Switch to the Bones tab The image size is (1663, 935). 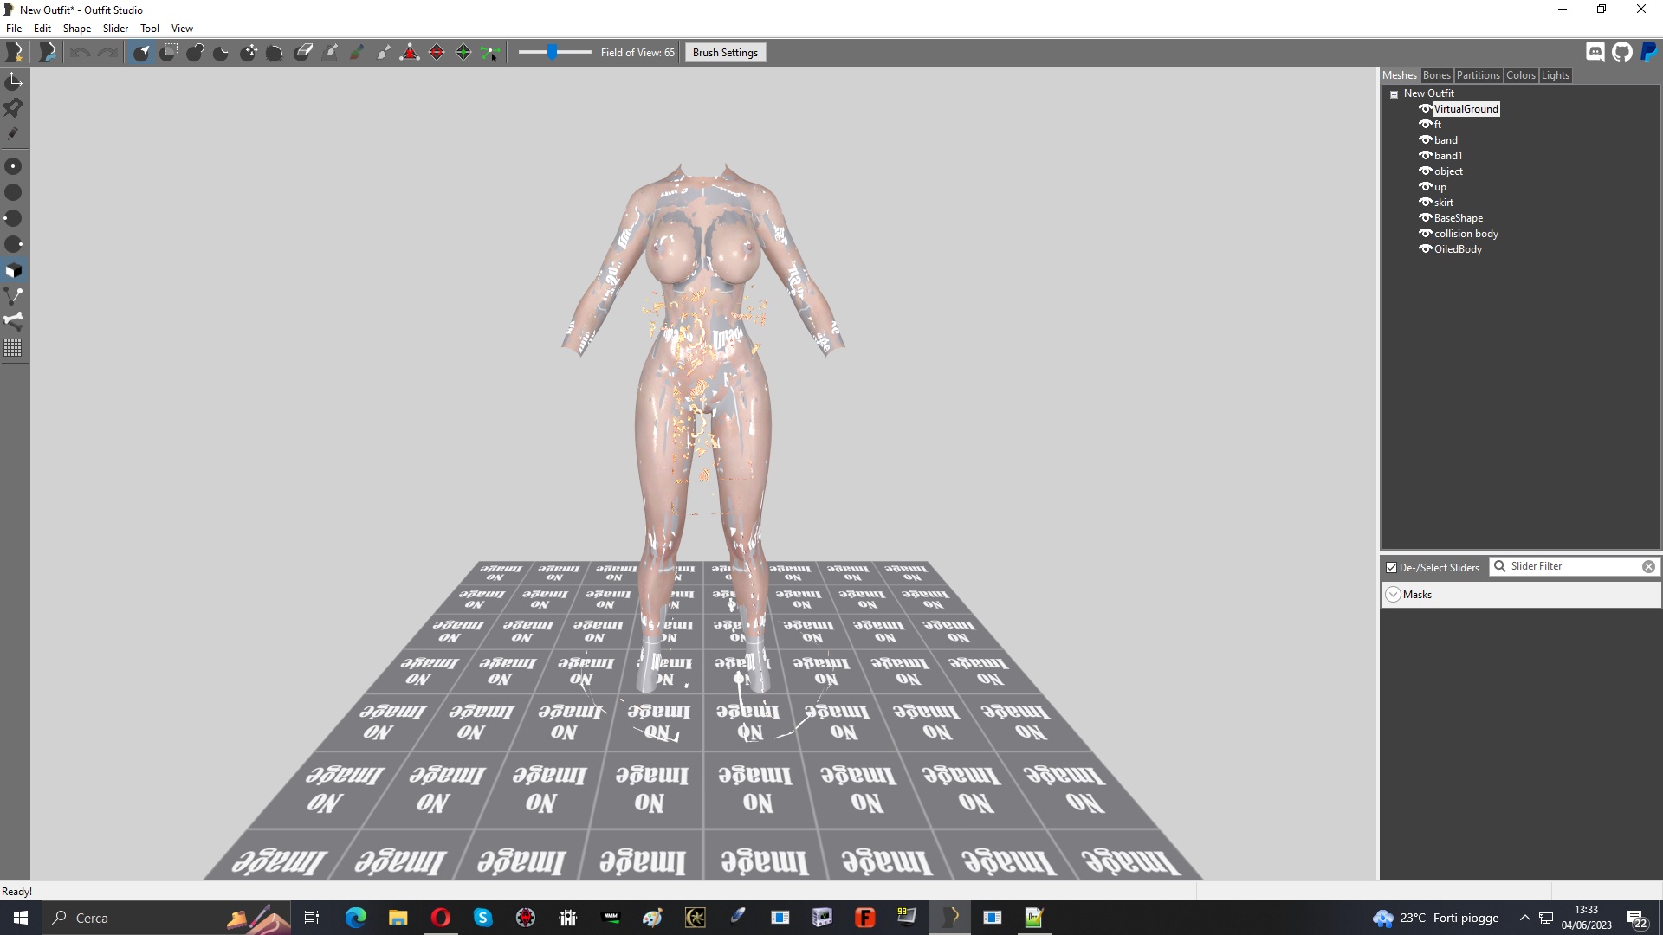pos(1436,75)
